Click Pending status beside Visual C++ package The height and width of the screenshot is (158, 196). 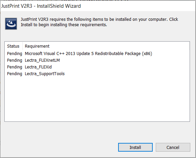14,54
